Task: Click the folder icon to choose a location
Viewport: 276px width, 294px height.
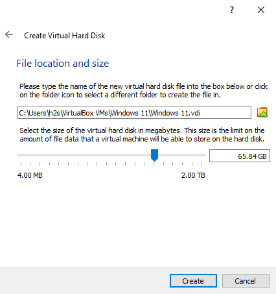Action: tap(262, 112)
